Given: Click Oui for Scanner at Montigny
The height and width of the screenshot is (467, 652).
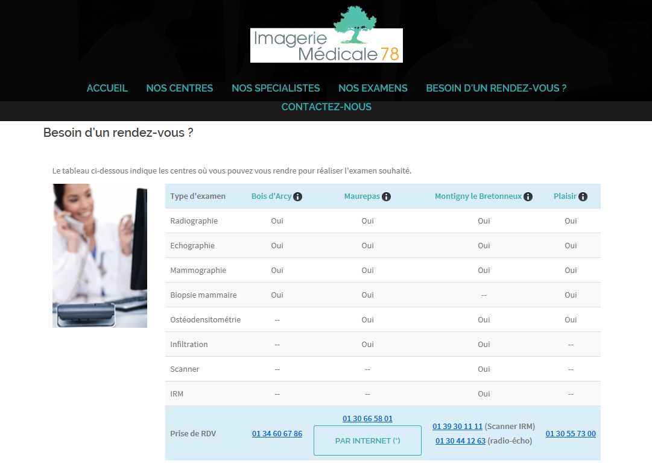Looking at the screenshot, I should coord(484,369).
